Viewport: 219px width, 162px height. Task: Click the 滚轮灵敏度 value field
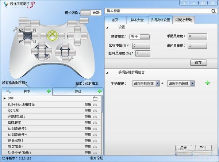click(x=197, y=46)
